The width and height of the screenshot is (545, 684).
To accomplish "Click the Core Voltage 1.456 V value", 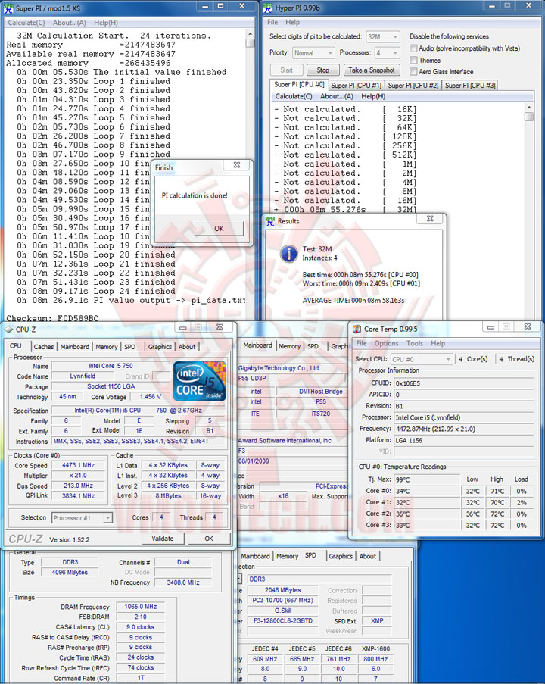I will click(151, 397).
